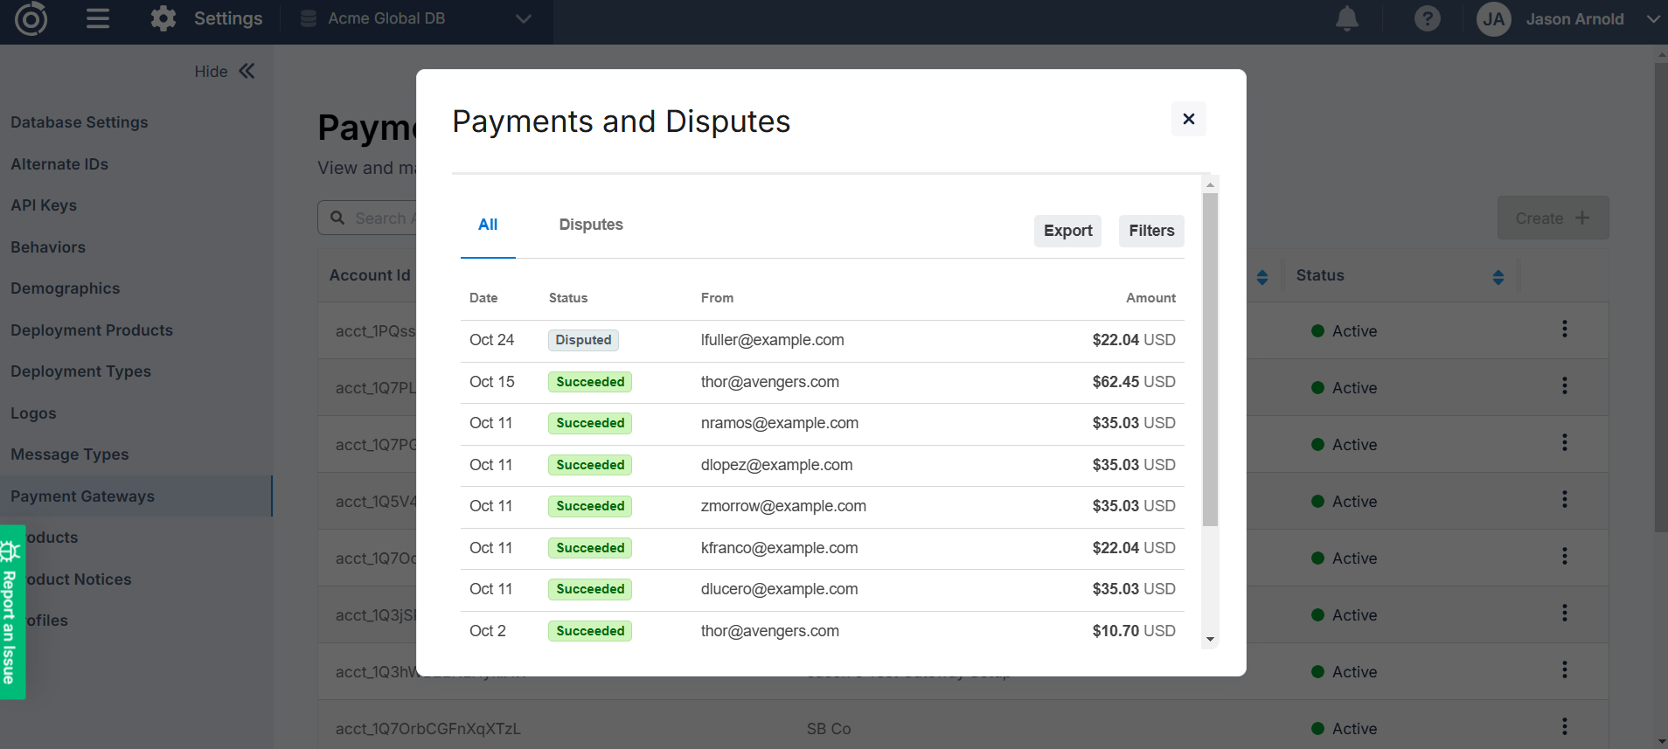Open the notifications bell
This screenshot has width=1668, height=749.
(x=1347, y=18)
